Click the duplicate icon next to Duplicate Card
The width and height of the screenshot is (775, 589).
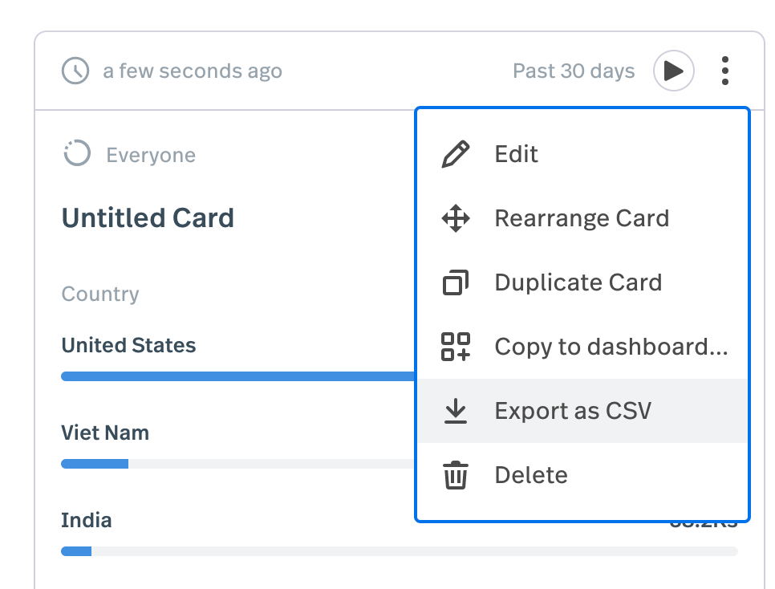456,282
